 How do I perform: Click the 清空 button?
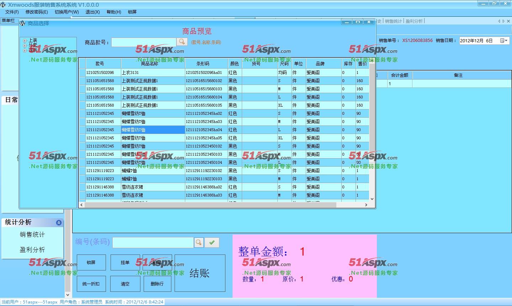pos(125,284)
